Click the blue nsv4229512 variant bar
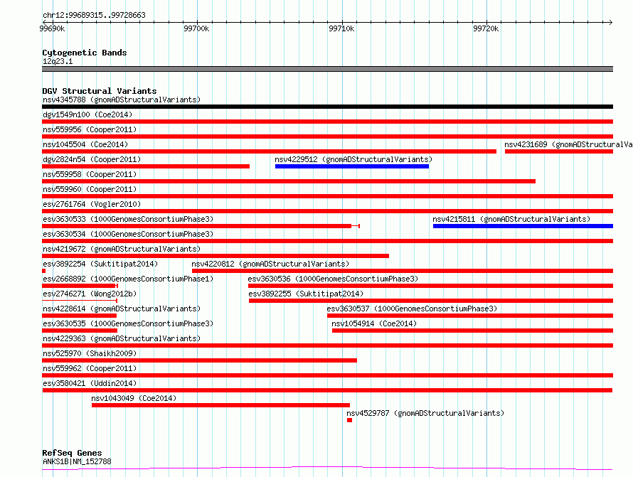Screen dimensions: 633x477 pos(352,166)
